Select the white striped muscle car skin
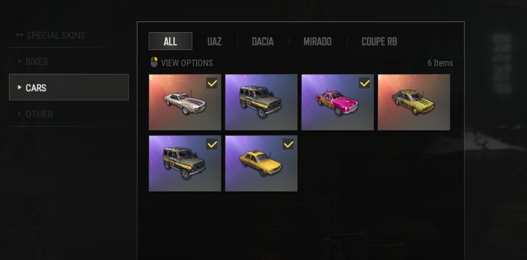 point(185,102)
